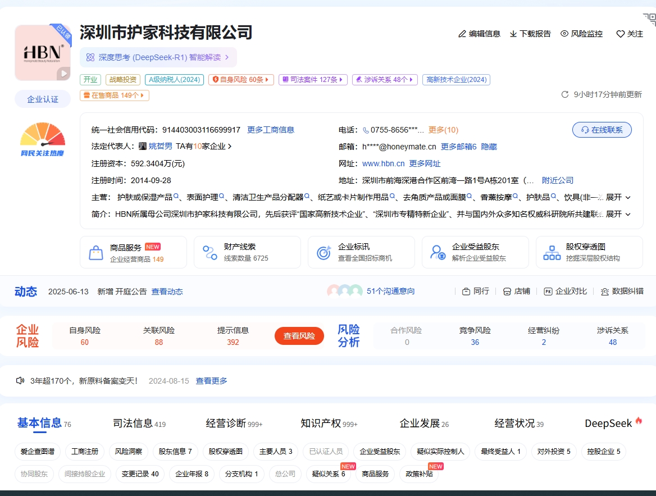The image size is (656, 496).
Task: Click the refresh icon beside update time
Action: click(x=565, y=94)
